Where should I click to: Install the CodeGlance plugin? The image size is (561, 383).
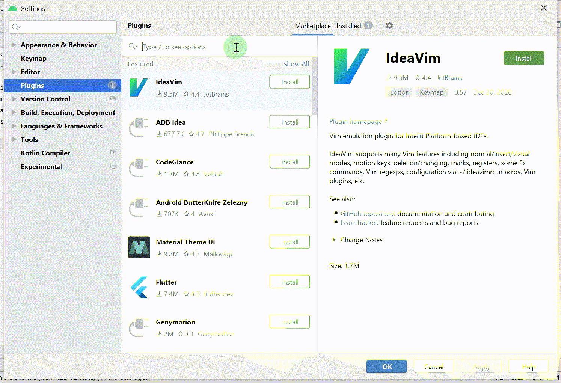point(290,162)
